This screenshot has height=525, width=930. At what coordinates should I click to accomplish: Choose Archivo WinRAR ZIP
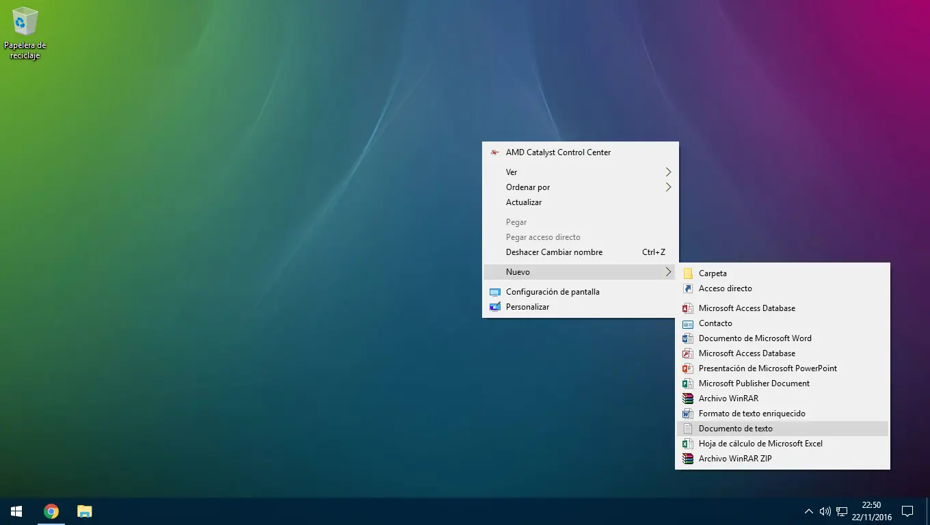pyautogui.click(x=782, y=459)
